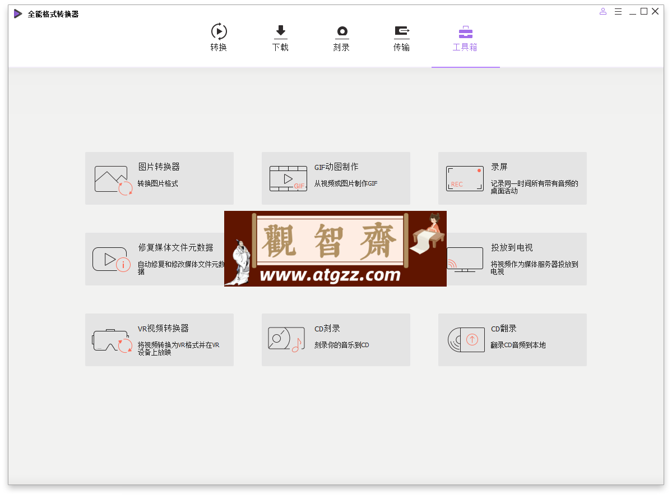Click the 转换图片格式 description
This screenshot has width=672, height=498.
[x=157, y=183]
